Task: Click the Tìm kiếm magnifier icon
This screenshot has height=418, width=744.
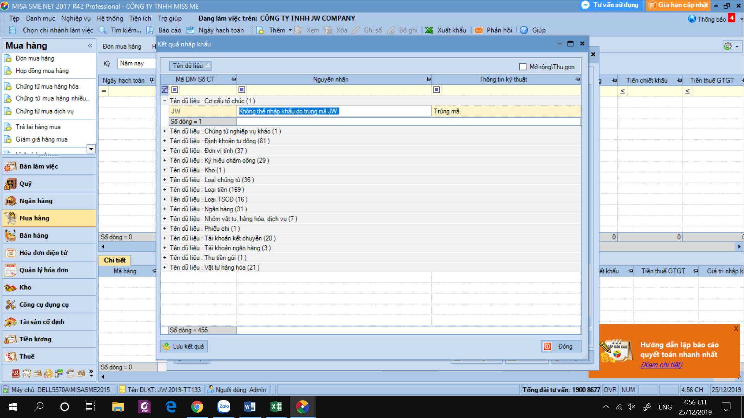Action: coord(103,30)
